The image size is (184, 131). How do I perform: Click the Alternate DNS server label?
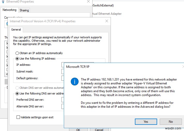(x=30, y=106)
